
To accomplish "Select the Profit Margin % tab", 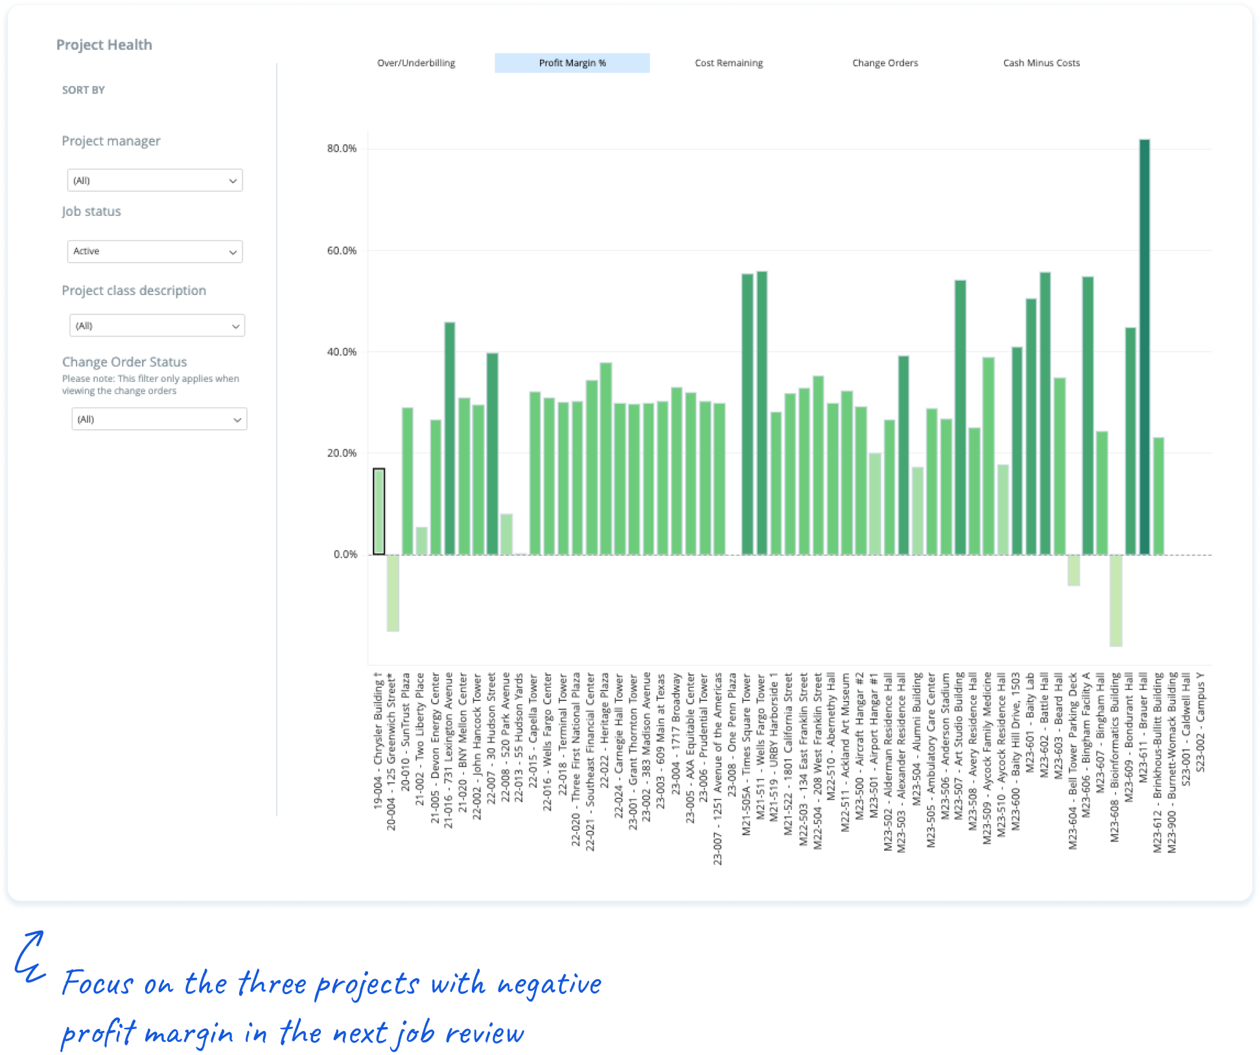I will click(x=572, y=63).
